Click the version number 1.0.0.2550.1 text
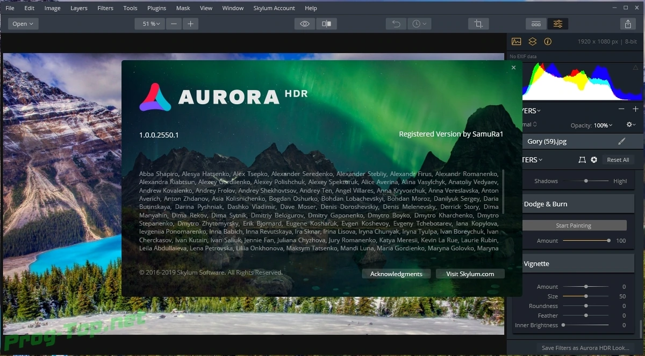Screen dimensions: 645x356 159,135
